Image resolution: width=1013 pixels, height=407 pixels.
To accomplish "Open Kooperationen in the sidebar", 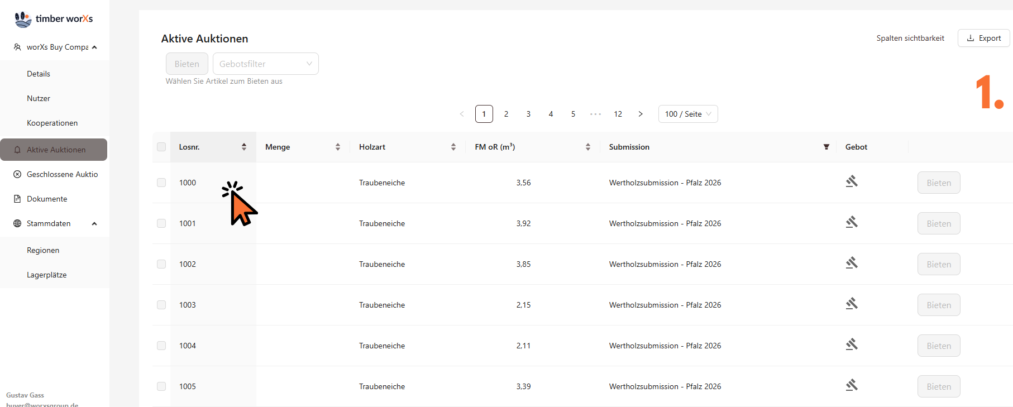I will click(x=52, y=123).
